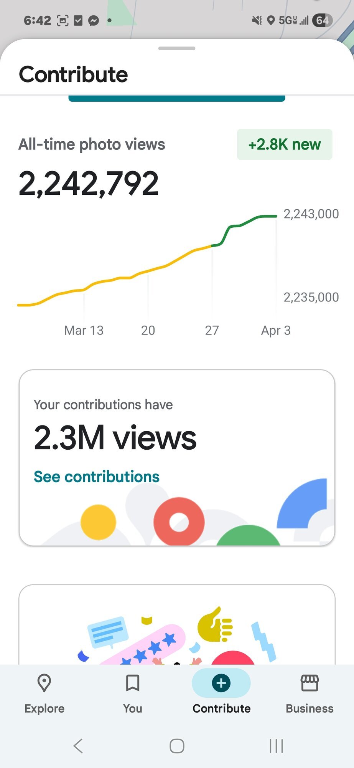
Task: Tap the Contribute plus icon
Action: pos(221,683)
